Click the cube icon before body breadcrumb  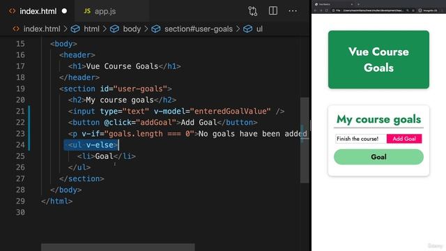(114, 29)
